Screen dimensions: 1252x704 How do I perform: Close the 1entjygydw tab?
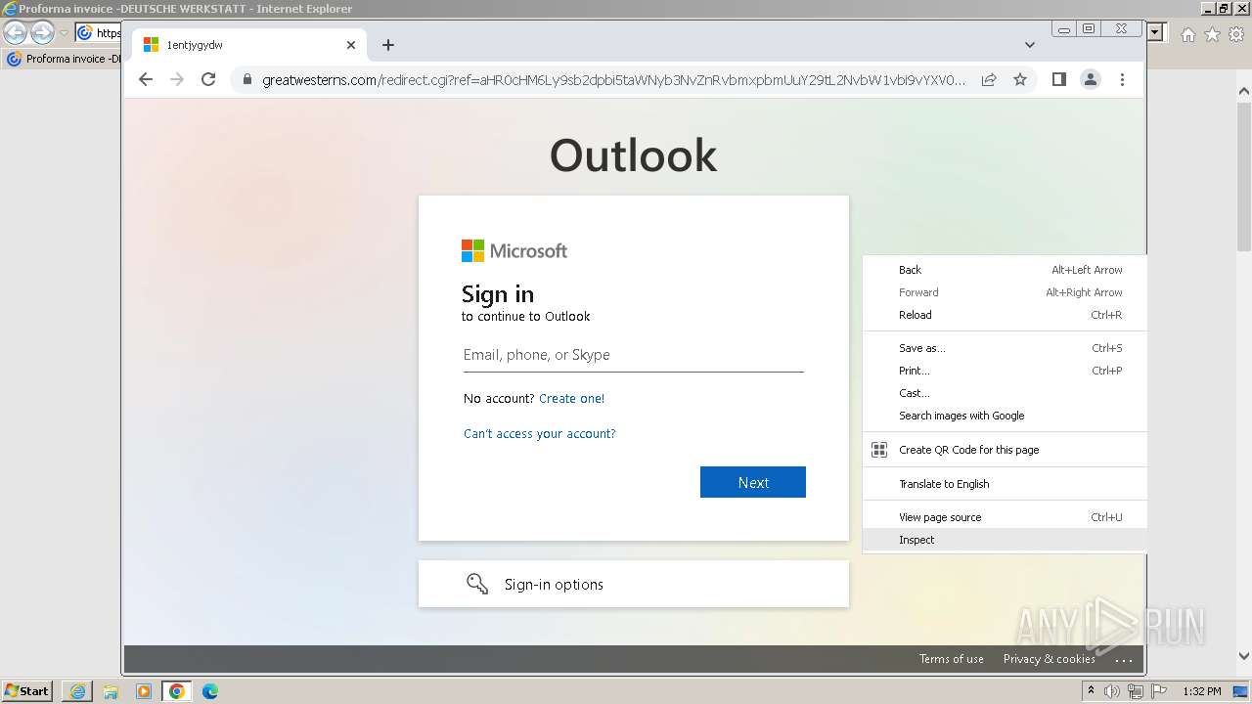tap(351, 45)
